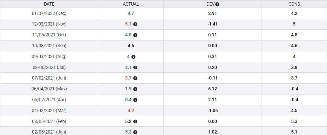Show info for Aug actual value 4

point(133,57)
